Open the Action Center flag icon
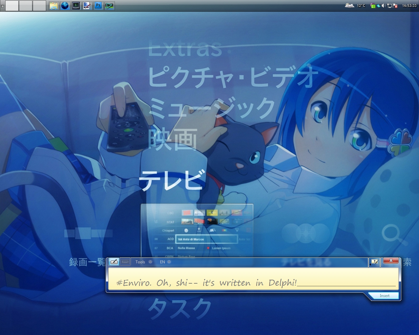 [395, 6]
